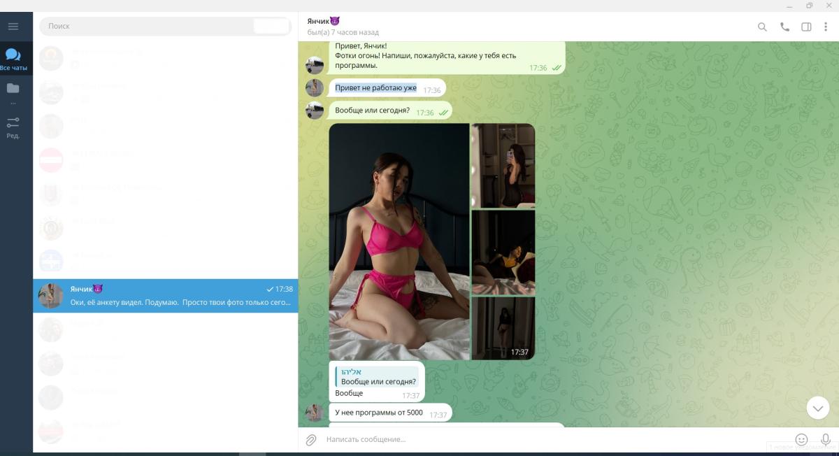This screenshot has height=456, width=839.
Task: Edit folders via the Ред. icon
Action: pos(13,126)
